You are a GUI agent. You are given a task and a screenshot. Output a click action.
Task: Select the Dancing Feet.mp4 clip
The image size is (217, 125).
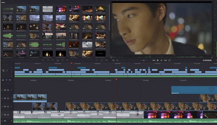[x=87, y=45]
